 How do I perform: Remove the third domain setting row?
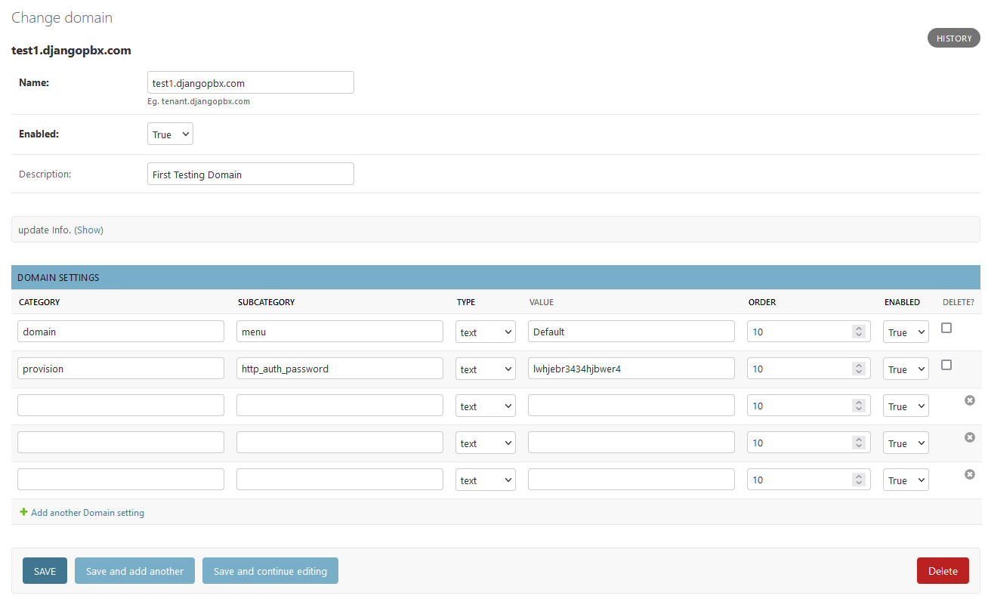970,400
